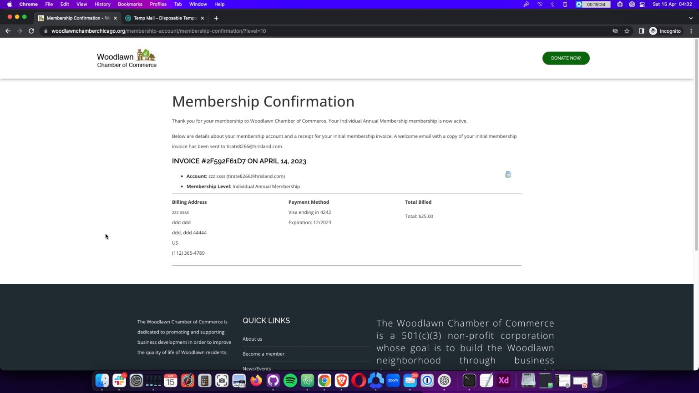Follow the Become a member link

click(x=263, y=354)
